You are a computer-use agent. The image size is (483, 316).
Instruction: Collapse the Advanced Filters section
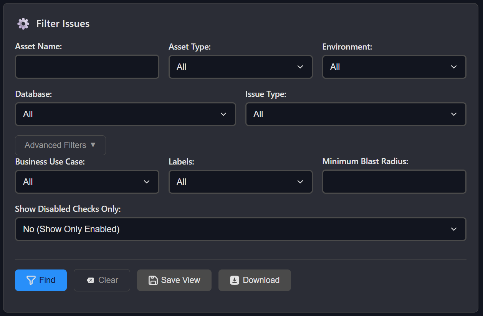60,145
